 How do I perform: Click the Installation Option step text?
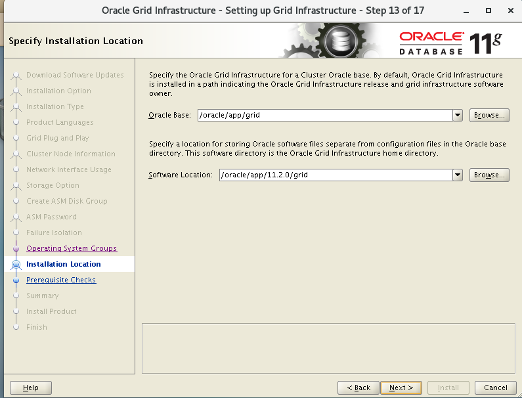[x=58, y=91]
